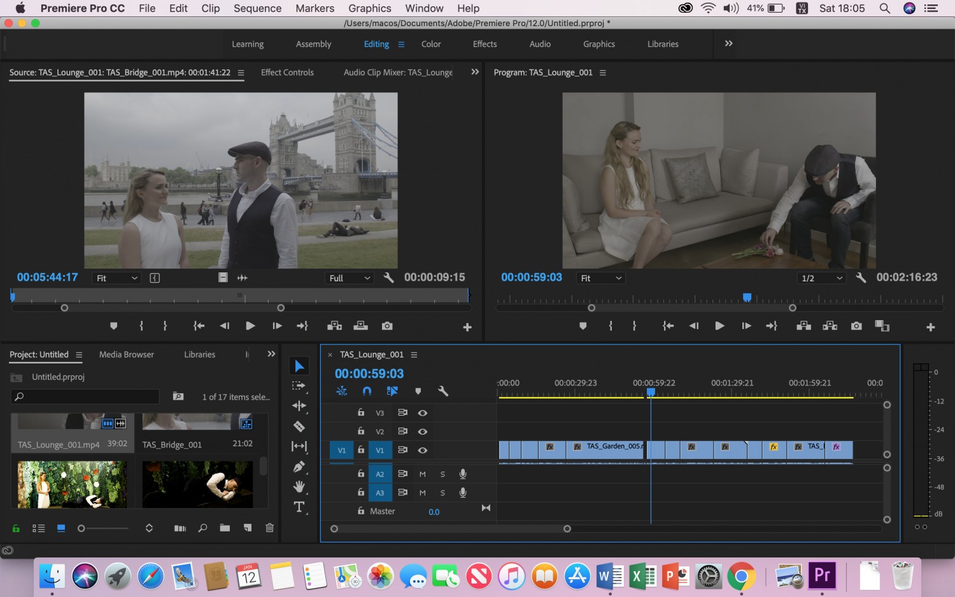Screen dimensions: 955x597
Task: Select the Hand tool
Action: (x=299, y=486)
